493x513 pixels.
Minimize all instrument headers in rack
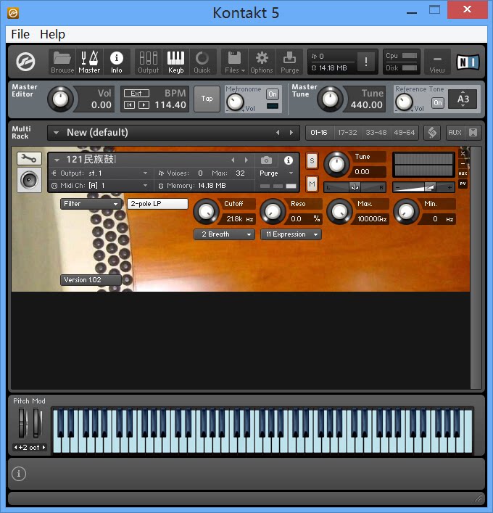(x=473, y=133)
